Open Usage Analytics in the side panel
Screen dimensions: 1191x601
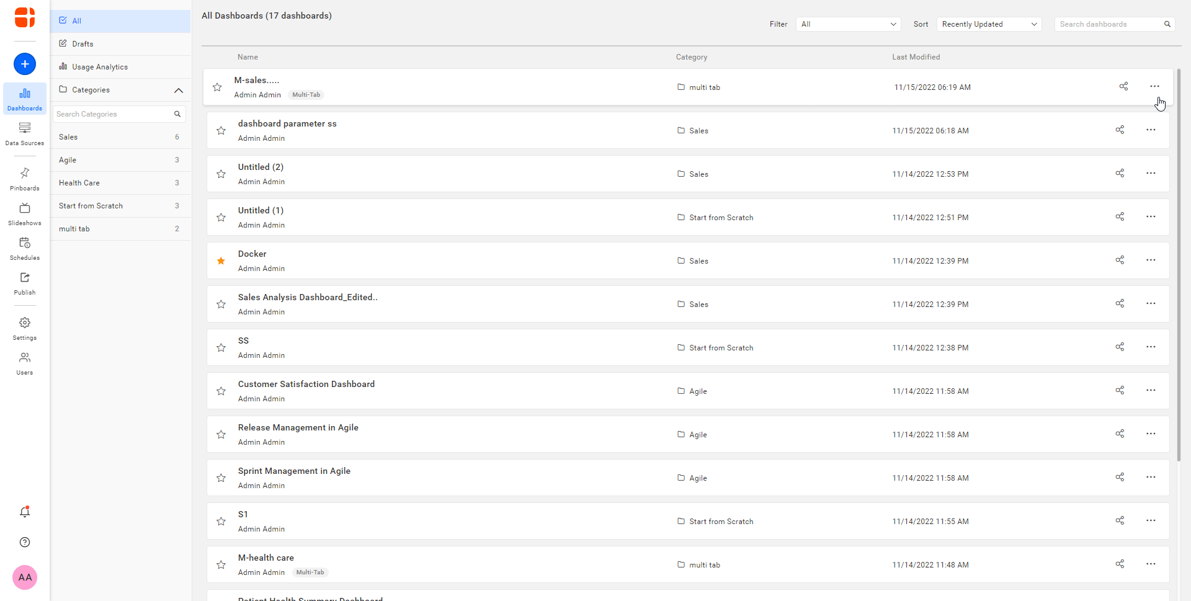coord(99,67)
